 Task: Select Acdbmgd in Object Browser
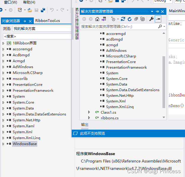(x=21, y=55)
